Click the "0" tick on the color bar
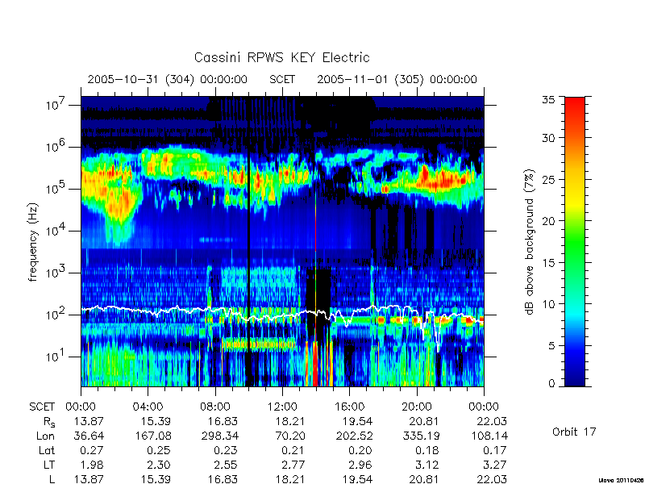 pos(551,383)
